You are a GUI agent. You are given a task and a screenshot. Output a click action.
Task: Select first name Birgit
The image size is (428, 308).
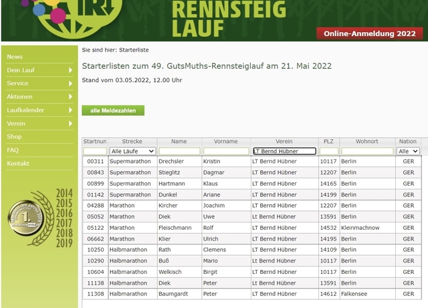(211, 272)
